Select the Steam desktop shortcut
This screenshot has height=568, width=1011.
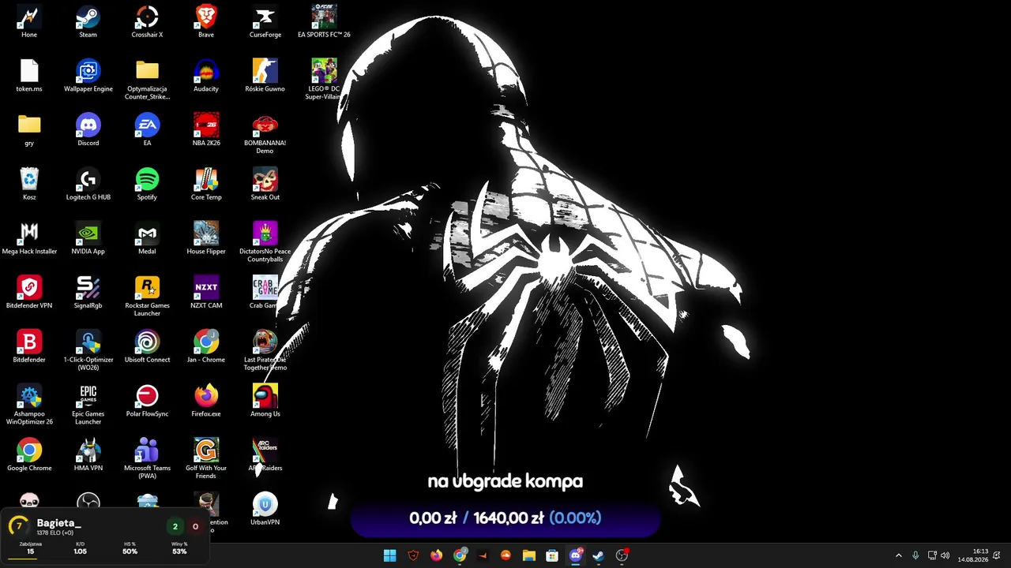click(88, 22)
